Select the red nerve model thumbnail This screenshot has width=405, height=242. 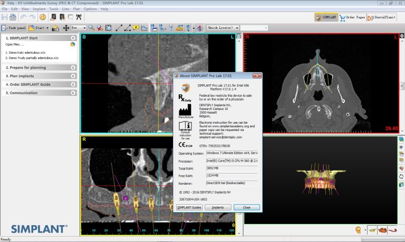coord(392,230)
